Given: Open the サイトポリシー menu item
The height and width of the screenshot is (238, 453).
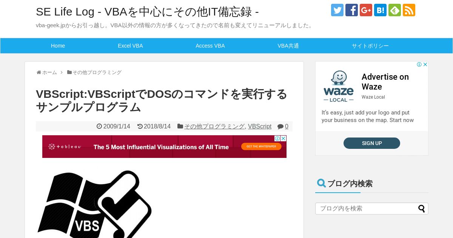Looking at the screenshot, I should 370,46.
